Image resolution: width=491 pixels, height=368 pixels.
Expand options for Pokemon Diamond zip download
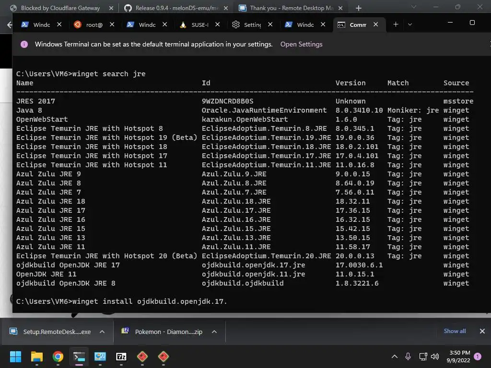[214, 332]
